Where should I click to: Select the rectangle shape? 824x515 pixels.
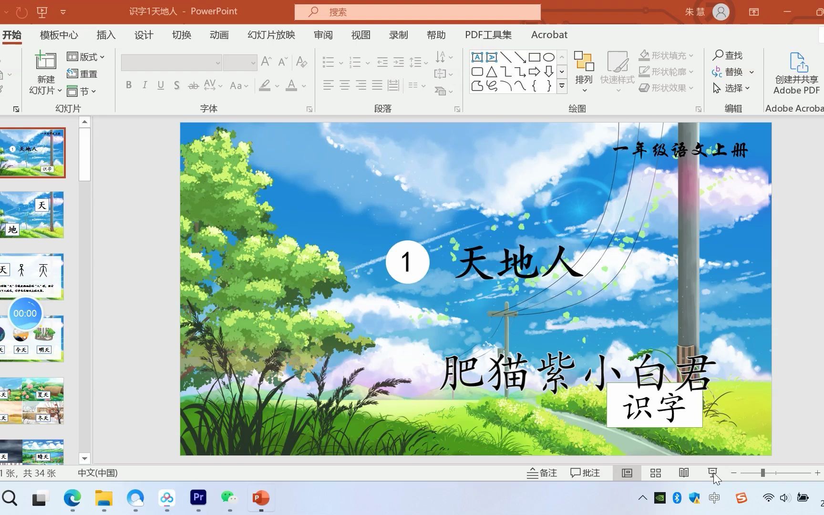[x=534, y=57]
